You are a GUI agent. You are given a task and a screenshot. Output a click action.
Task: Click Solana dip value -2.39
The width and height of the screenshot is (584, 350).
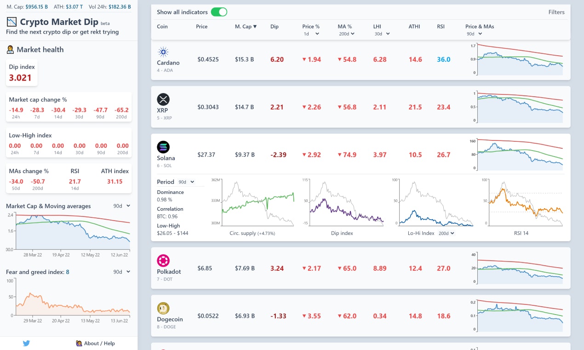pyautogui.click(x=278, y=155)
